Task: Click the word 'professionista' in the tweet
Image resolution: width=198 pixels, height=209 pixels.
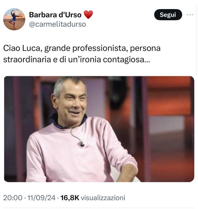Action: pos(99,48)
